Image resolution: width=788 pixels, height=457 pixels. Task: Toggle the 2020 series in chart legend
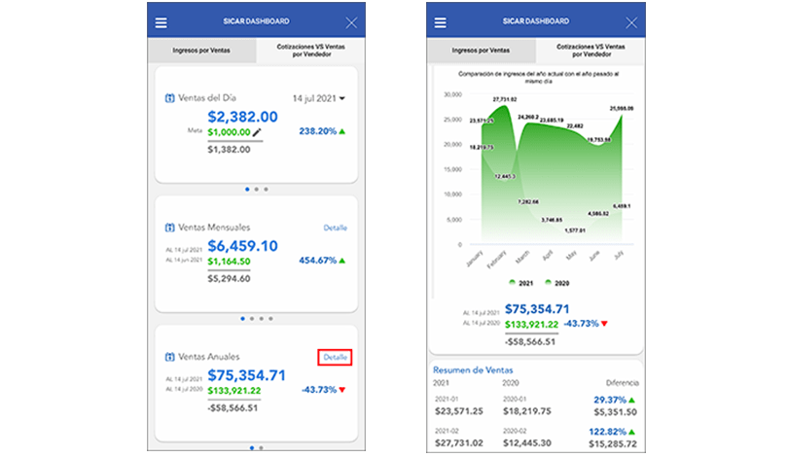[x=555, y=282]
